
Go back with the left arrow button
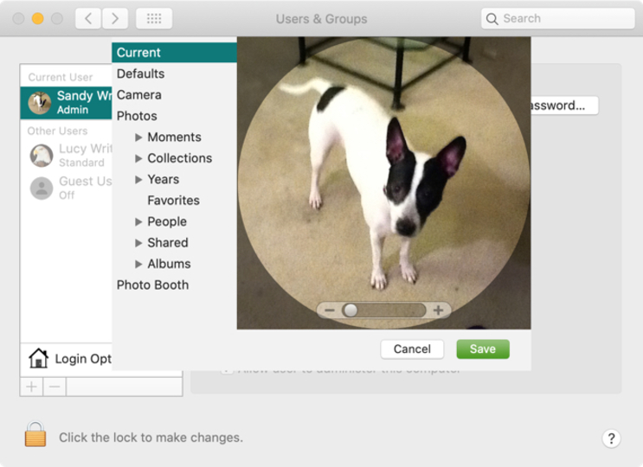coord(88,18)
